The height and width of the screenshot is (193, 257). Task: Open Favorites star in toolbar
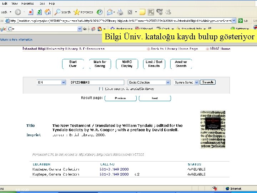(83, 12)
